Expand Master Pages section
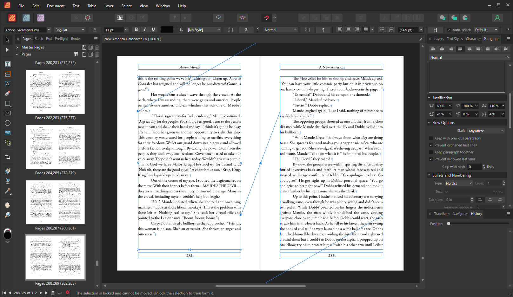513x297 pixels. 17,47
